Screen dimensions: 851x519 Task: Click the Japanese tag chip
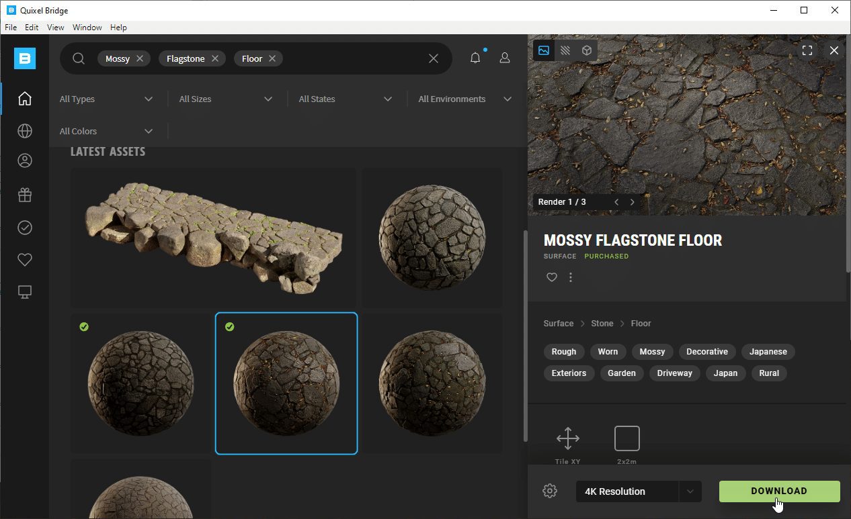pyautogui.click(x=768, y=351)
